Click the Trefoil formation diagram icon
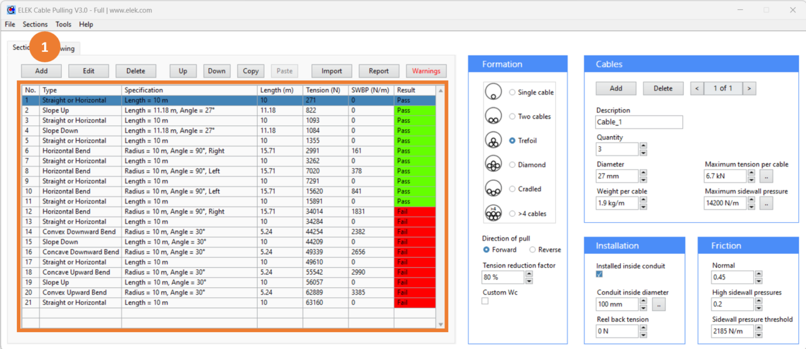This screenshot has height=349, width=806. click(493, 140)
